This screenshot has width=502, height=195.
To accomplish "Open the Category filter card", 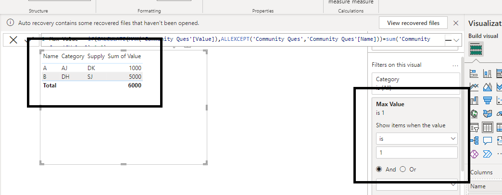I will click(x=416, y=84).
